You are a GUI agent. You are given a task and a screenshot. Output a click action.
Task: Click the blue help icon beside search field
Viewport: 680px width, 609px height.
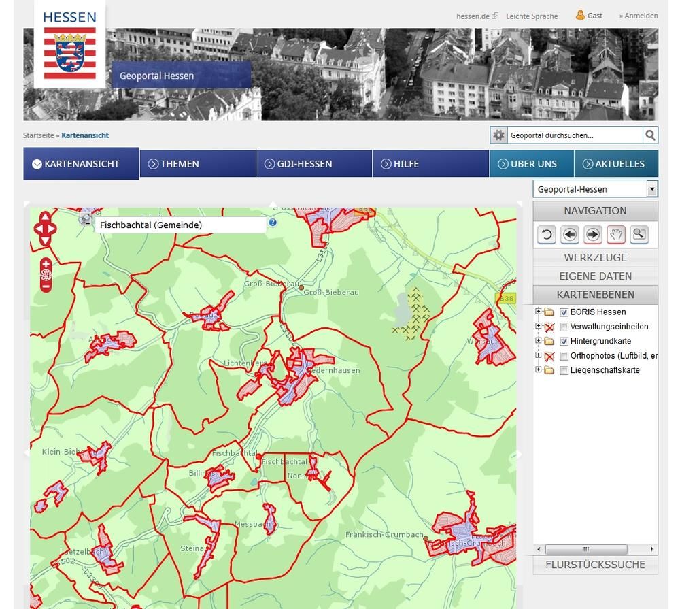[x=273, y=223]
